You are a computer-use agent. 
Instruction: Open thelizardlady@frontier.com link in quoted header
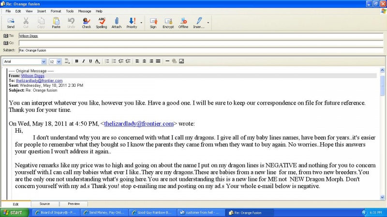[x=39, y=81]
